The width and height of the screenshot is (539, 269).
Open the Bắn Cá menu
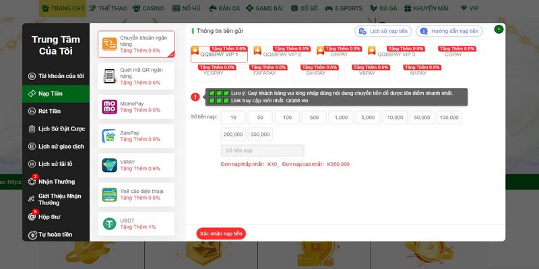coord(224,8)
